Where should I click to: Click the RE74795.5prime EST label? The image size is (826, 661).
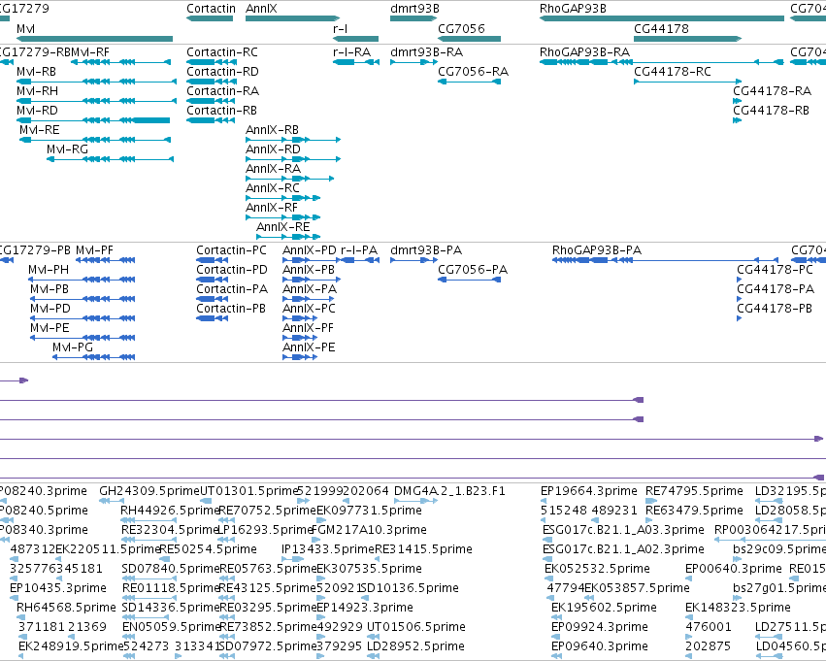694,490
